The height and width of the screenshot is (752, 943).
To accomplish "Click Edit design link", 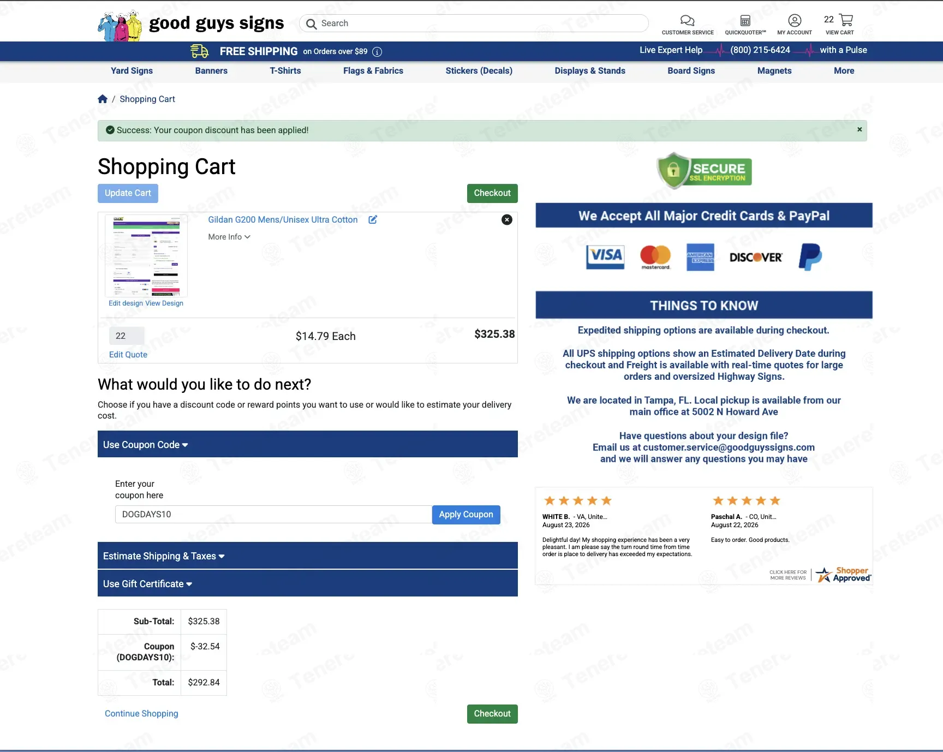I will point(126,303).
